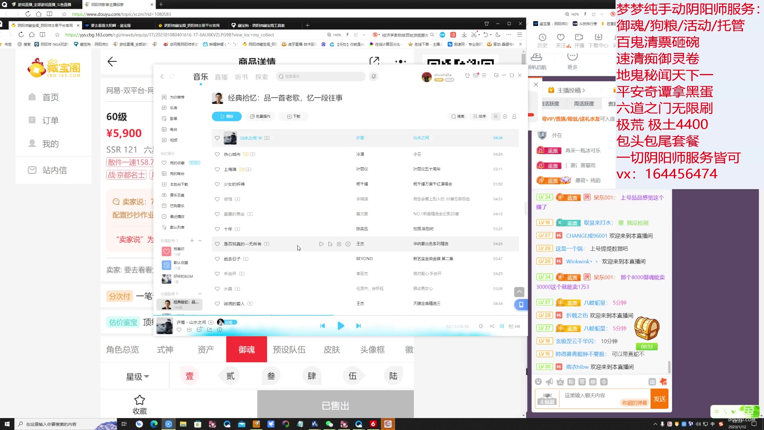Download 是否我真的一无所有 from its row
The image size is (764, 430).
(x=339, y=244)
